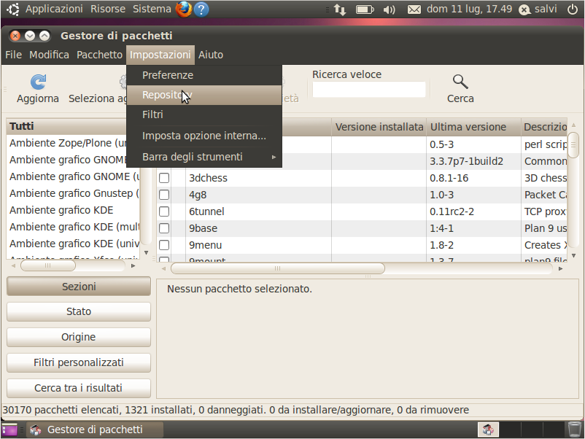Expand the Barra degli strumenti submenu
585x439 pixels.
click(204, 157)
